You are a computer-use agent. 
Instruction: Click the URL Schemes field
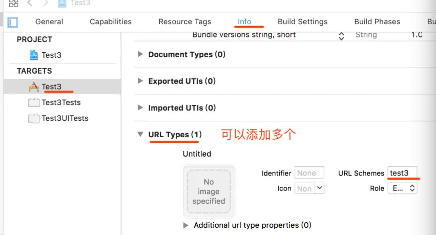402,173
